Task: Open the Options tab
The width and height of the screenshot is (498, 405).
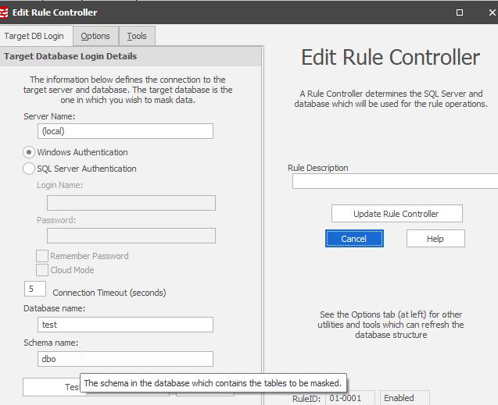Action: (x=95, y=36)
